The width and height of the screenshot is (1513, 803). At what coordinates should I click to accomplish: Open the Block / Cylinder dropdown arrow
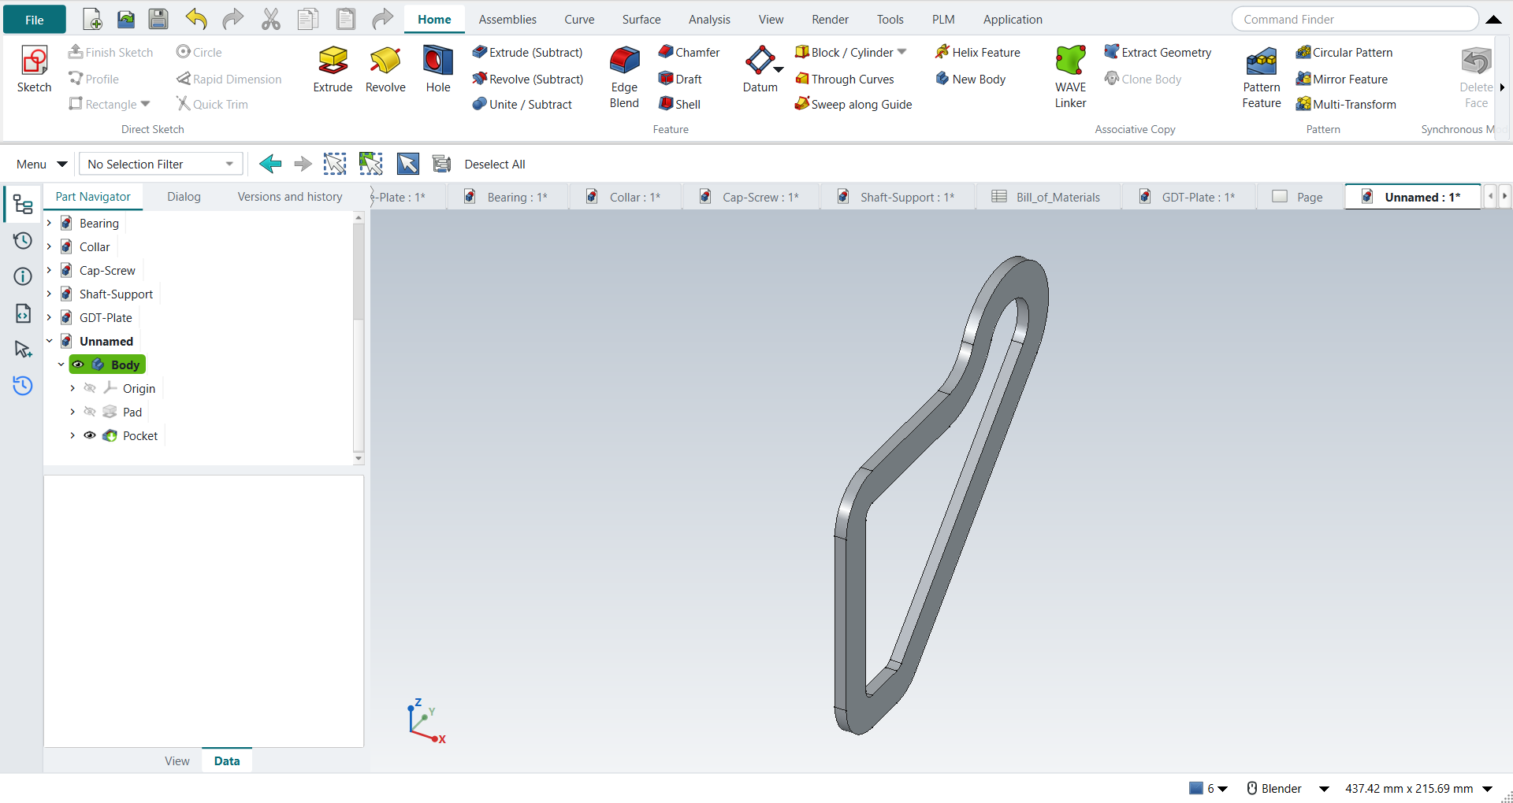[901, 52]
